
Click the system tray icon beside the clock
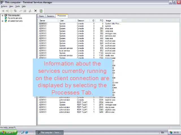(x=171, y=132)
